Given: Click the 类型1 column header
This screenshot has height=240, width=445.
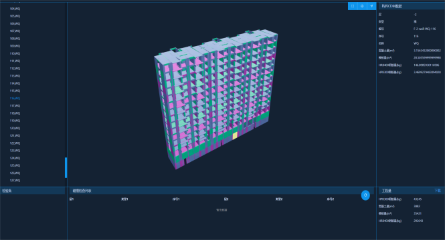Looking at the screenshot, I should pyautogui.click(x=124, y=199).
